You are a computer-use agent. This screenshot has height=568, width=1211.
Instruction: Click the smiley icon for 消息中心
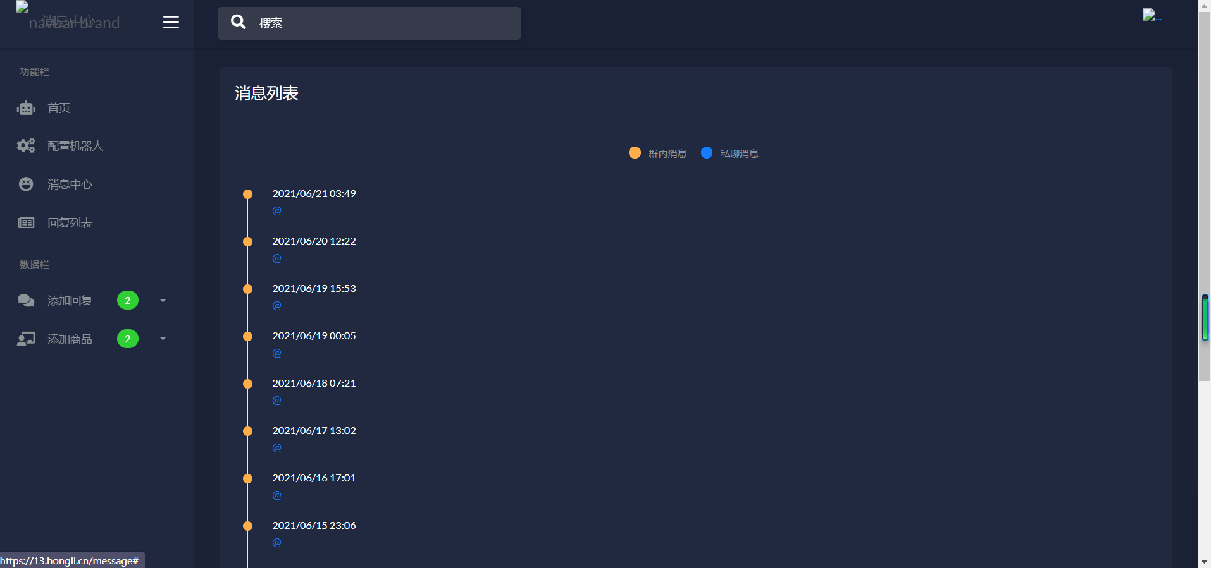click(26, 184)
